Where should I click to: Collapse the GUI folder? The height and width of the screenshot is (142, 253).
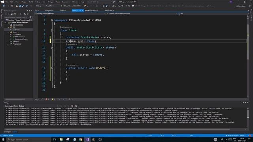coord(8,27)
